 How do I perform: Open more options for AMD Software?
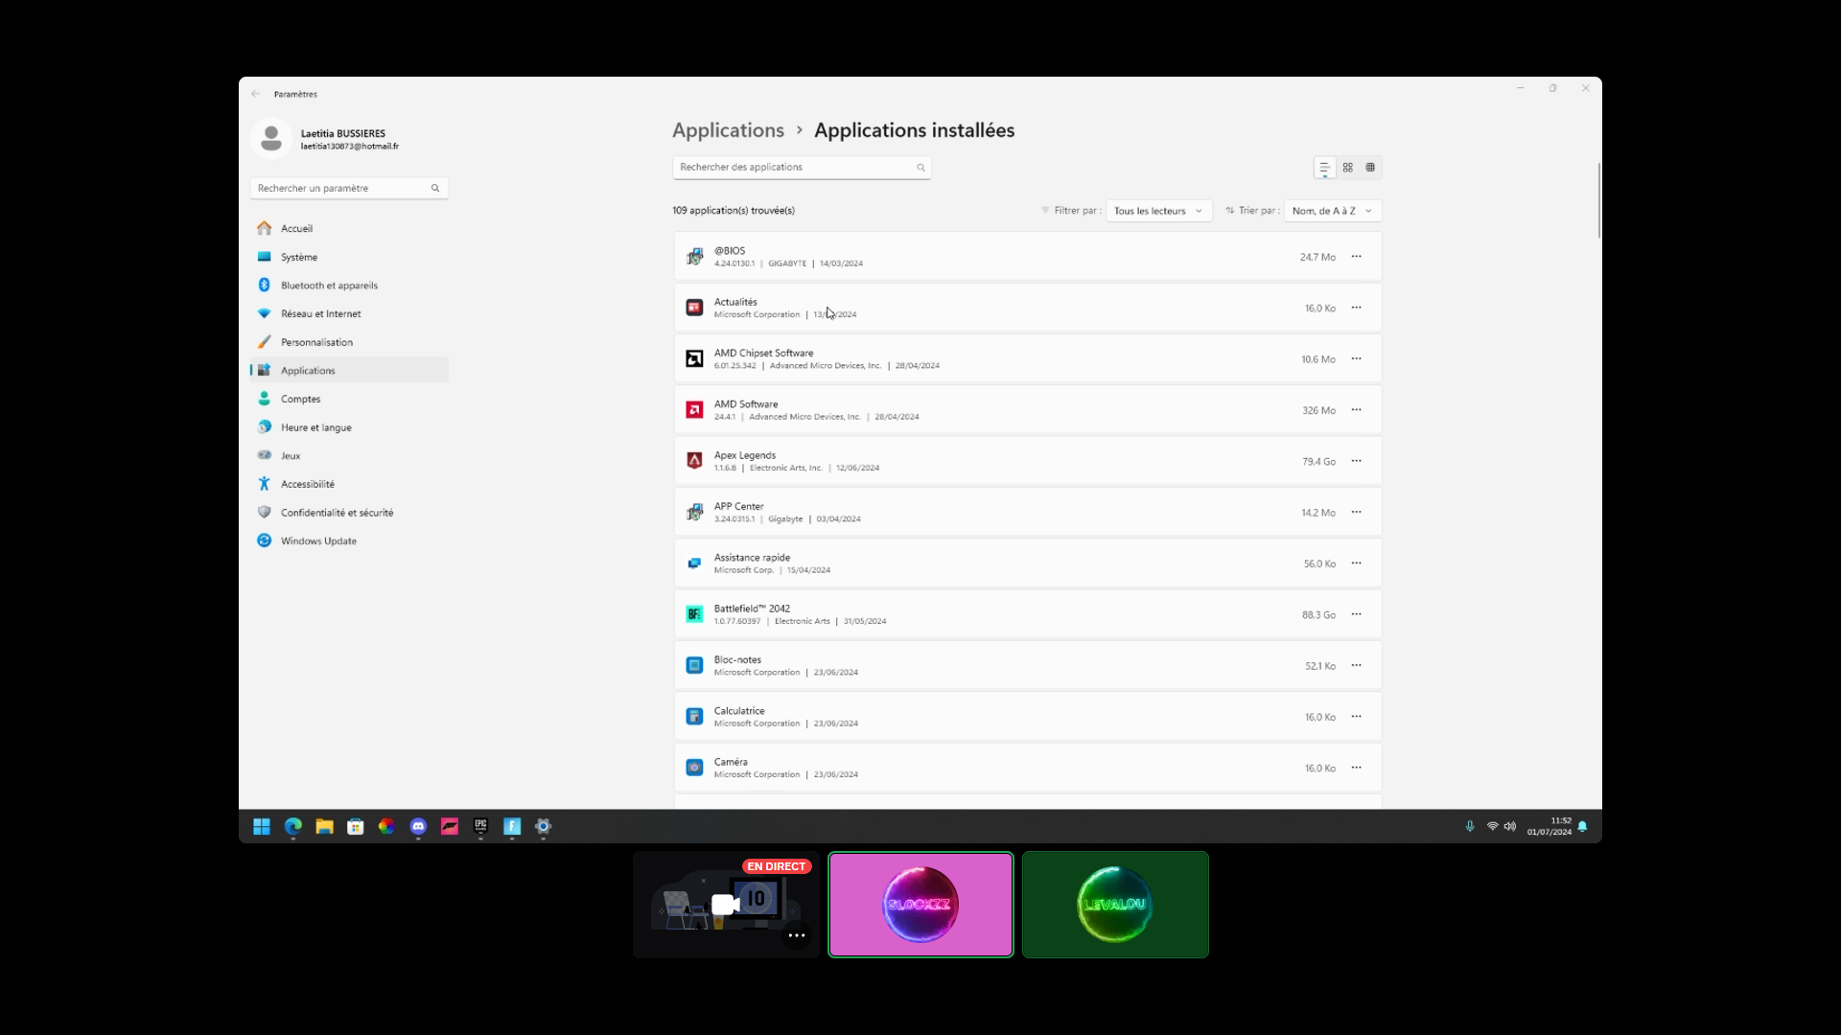pos(1356,410)
